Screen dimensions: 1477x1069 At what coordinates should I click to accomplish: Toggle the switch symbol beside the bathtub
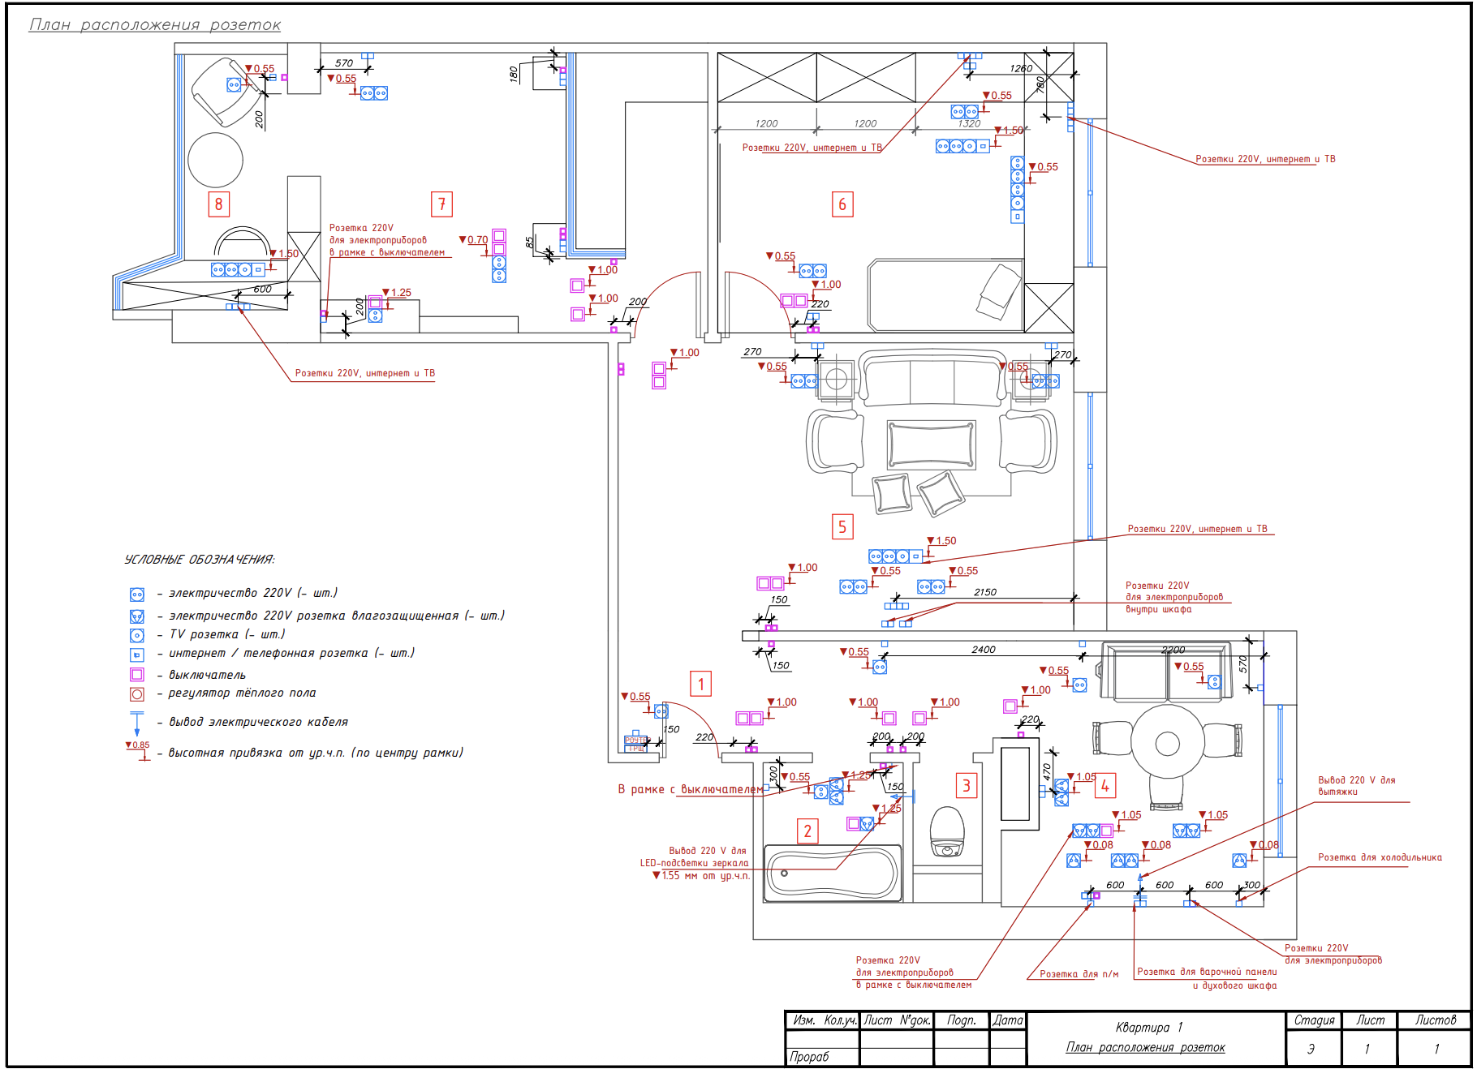coord(852,824)
